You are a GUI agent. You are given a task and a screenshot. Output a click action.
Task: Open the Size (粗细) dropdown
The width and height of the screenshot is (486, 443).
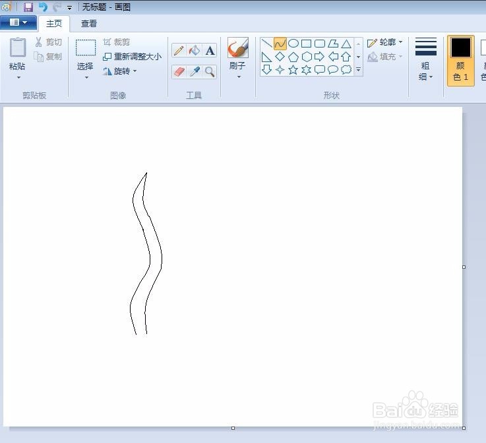tap(426, 59)
